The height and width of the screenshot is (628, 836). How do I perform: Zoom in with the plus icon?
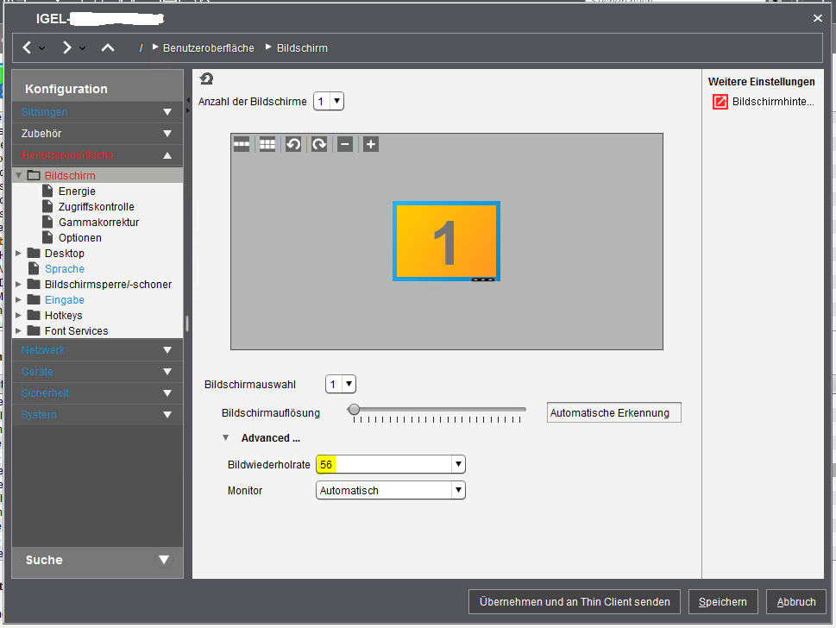371,144
